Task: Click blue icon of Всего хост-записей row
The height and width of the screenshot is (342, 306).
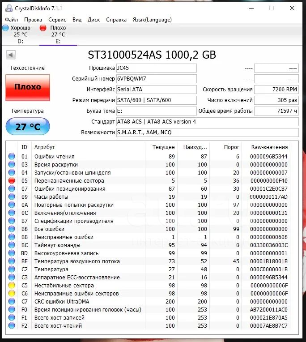Action: [x=12, y=318]
